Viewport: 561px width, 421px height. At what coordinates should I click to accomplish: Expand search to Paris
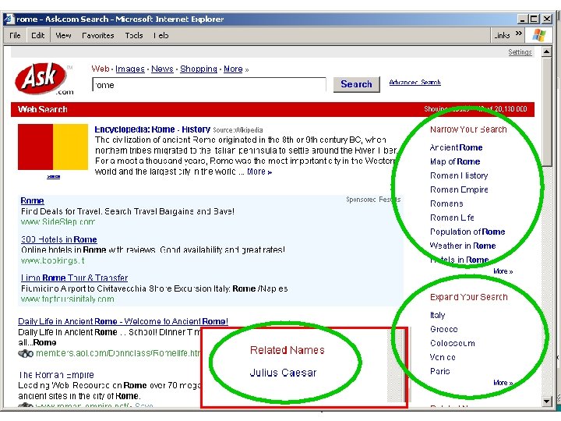pyautogui.click(x=439, y=371)
